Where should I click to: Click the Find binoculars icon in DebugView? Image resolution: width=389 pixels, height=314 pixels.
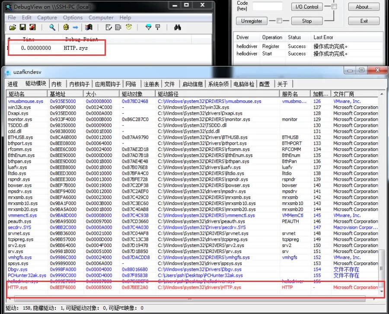178,27
